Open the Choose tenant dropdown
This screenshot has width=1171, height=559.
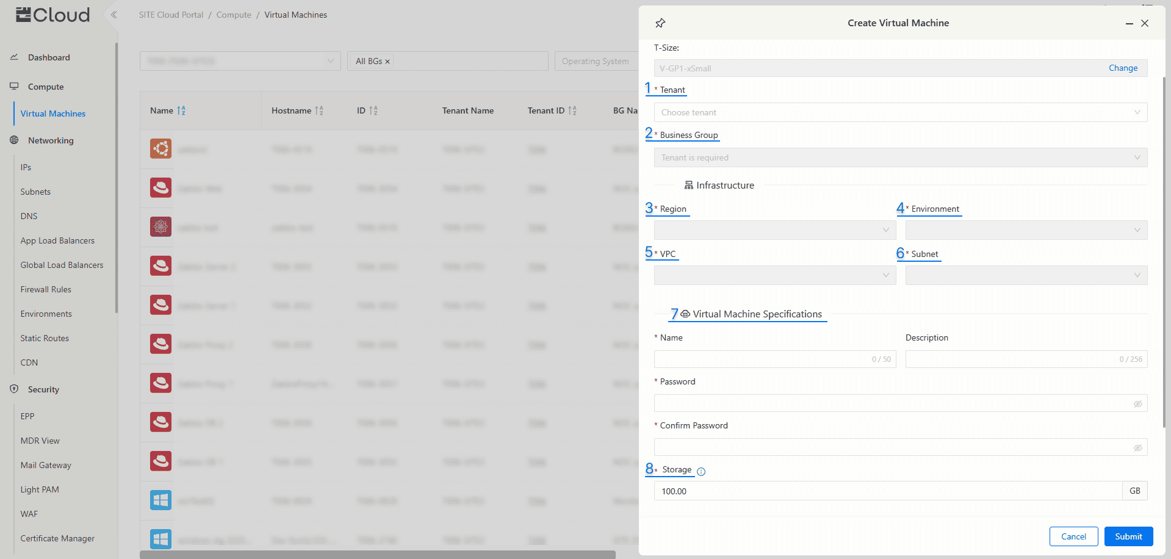tap(900, 112)
